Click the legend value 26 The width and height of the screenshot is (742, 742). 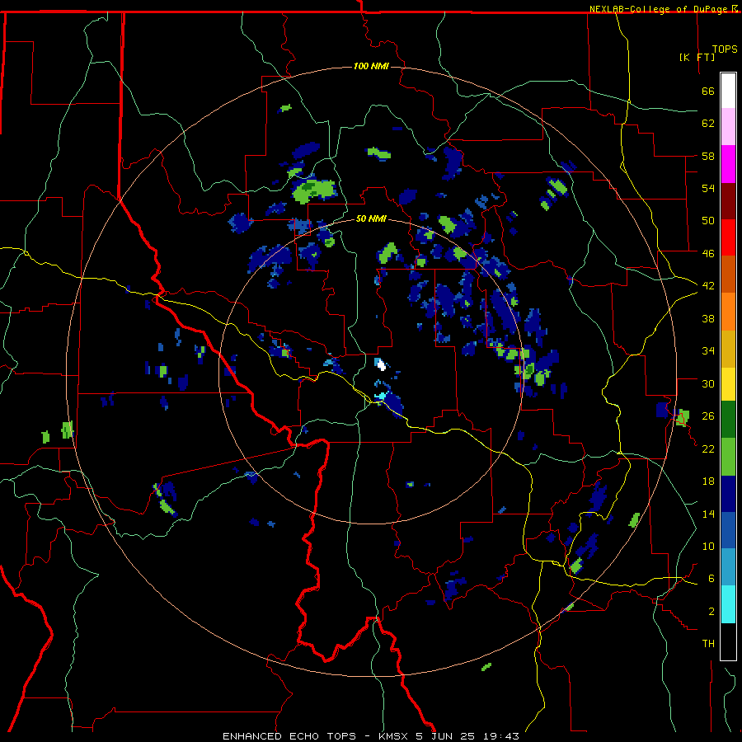click(708, 416)
